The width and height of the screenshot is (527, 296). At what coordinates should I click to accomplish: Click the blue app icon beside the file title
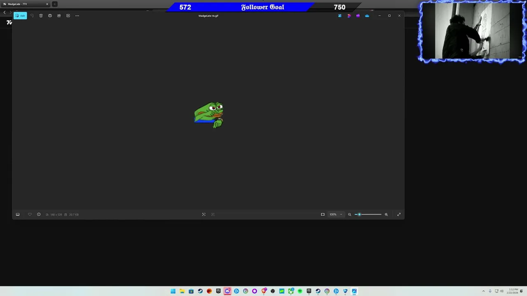click(340, 16)
